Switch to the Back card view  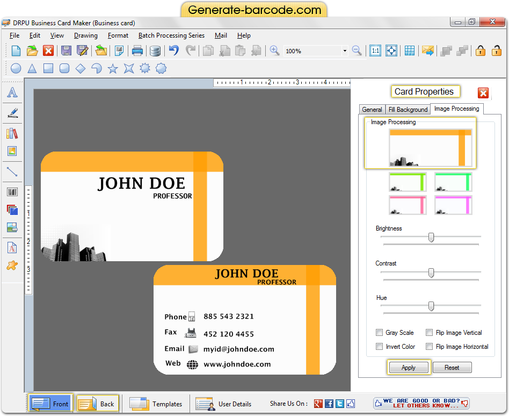pos(97,404)
